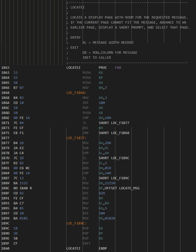Click the comment 'IRET TO CALLER'
Viewport: 196px width, 252px height.
pos(97,57)
